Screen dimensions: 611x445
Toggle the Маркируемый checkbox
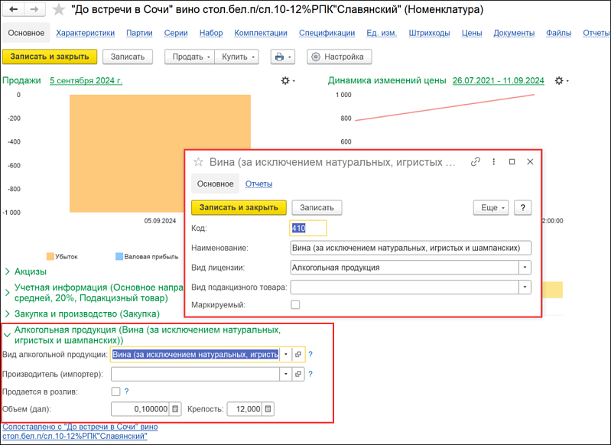[295, 305]
